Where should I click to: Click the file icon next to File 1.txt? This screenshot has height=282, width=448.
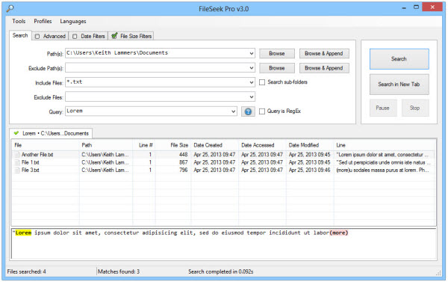(17, 162)
